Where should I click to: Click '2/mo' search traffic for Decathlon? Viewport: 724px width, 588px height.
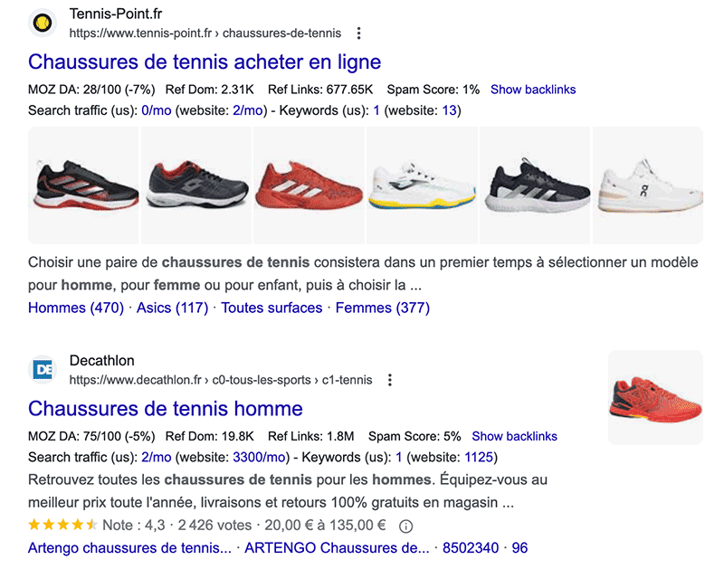click(x=157, y=458)
